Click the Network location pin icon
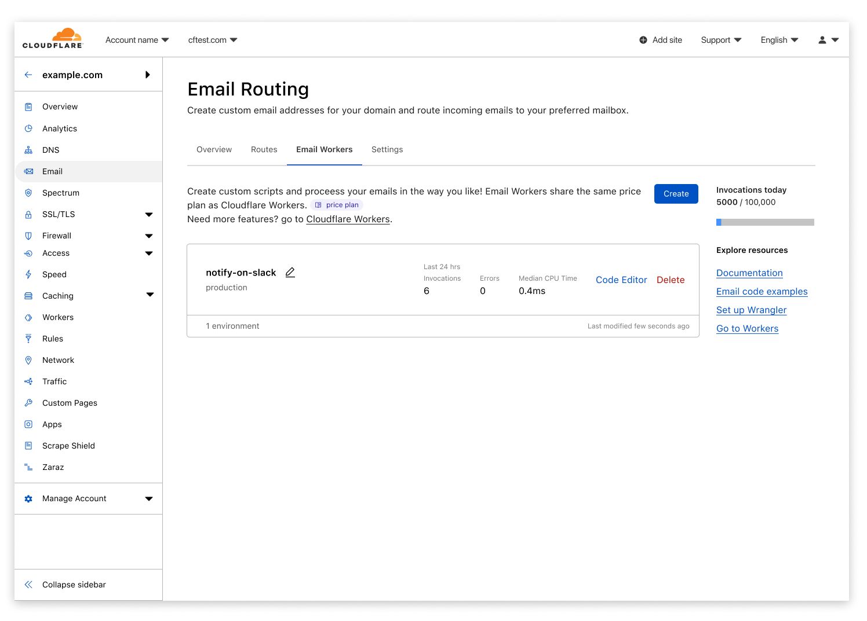This screenshot has width=867, height=621. tap(28, 360)
